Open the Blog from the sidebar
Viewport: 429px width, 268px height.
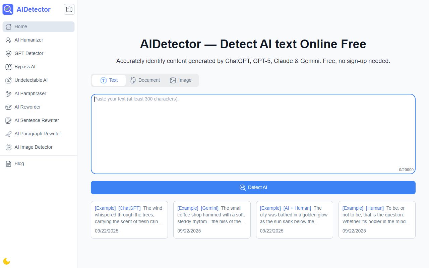19,163
